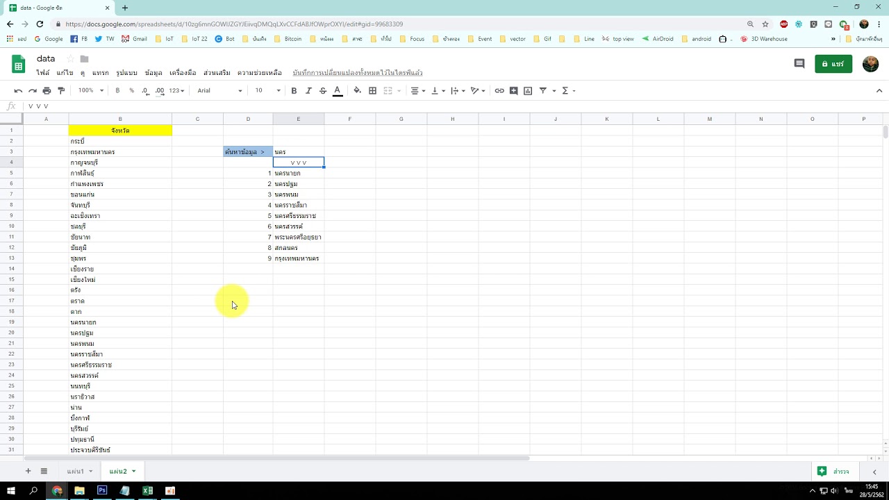Select yellow header cell จังหวัด
This screenshot has width=889, height=500.
(x=120, y=131)
